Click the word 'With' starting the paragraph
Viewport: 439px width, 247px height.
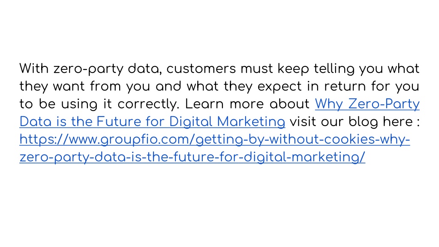[34, 69]
